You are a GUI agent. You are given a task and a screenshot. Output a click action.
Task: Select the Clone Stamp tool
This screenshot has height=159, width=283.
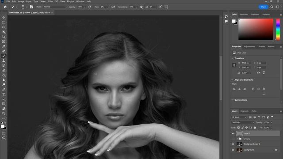click(x=4, y=61)
